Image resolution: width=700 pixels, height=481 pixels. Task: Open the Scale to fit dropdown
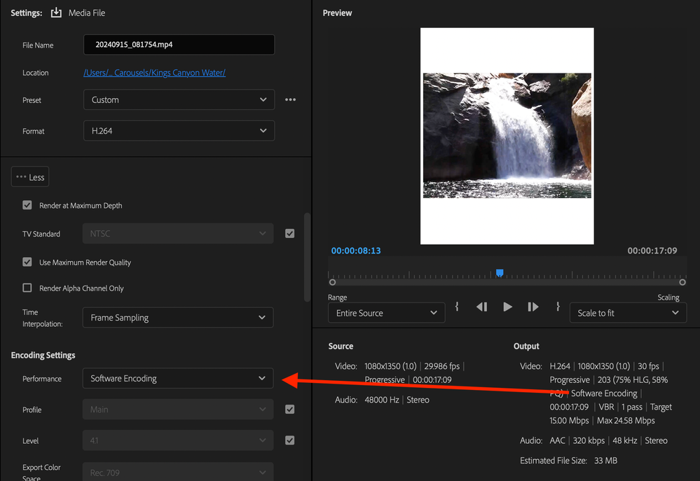[x=627, y=313]
